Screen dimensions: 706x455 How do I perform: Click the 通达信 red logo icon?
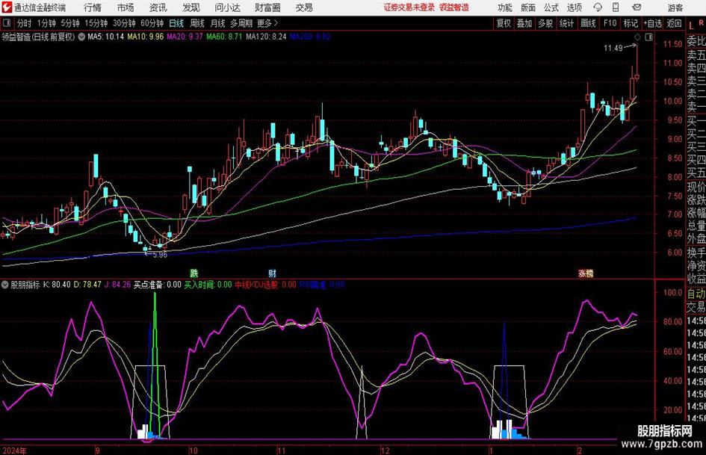coord(7,7)
